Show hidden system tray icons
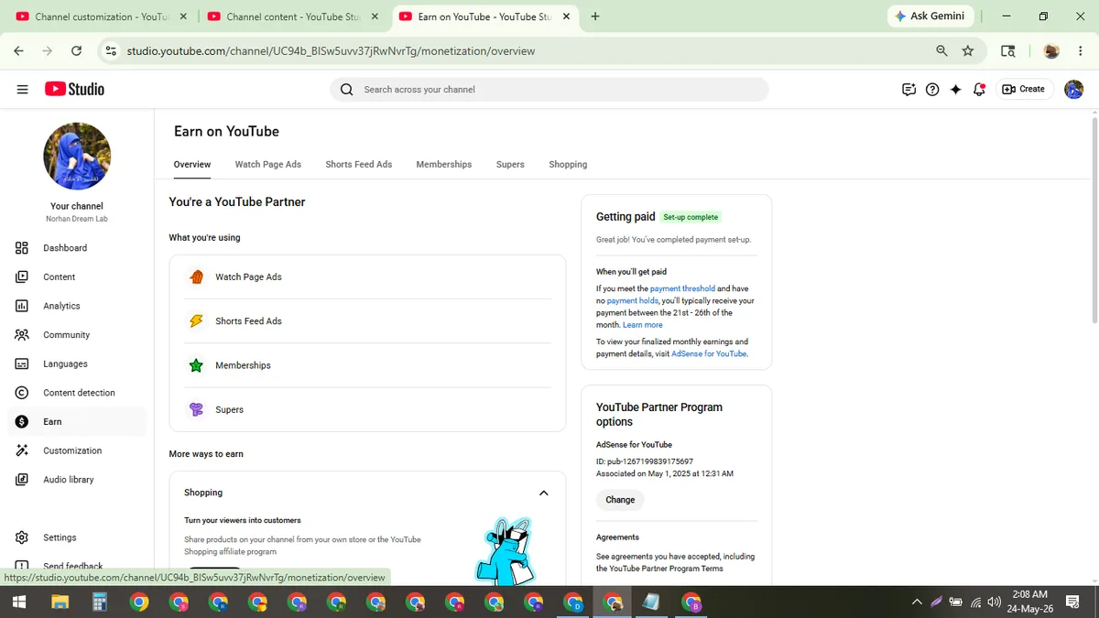The height and width of the screenshot is (618, 1099). (x=917, y=602)
